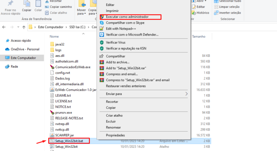Select the Setup_Win32bit.bat file
This screenshot has width=277, height=151.
69,141
